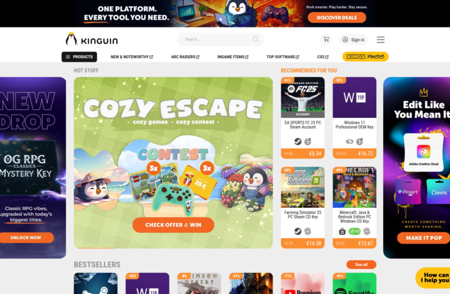Screen dimensions: 450x294
Task: Click the Steam platform icon on EA SPORTS FC 25
Action: (298, 141)
